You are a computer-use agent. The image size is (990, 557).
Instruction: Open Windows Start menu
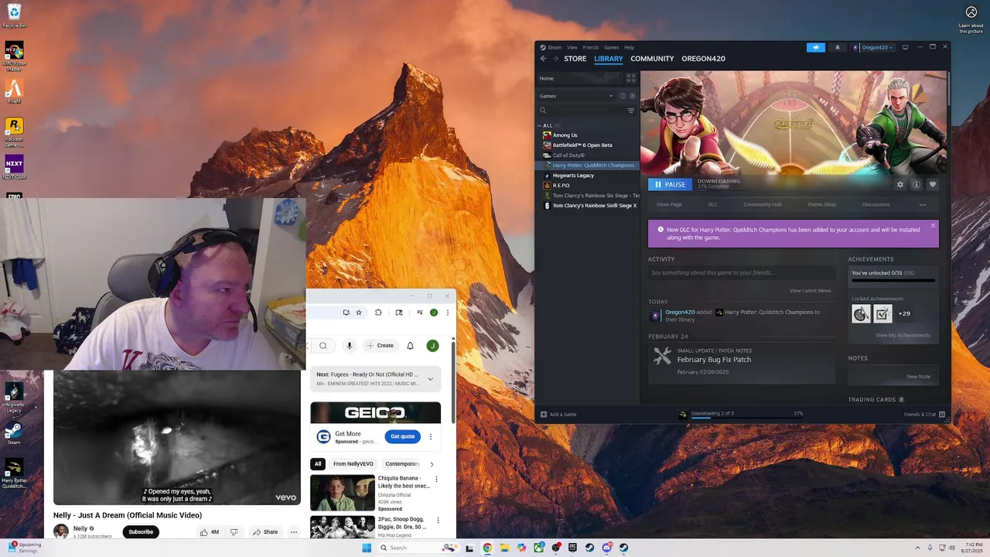[x=367, y=548]
